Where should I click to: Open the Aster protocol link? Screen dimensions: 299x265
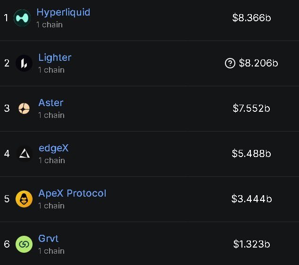(x=50, y=103)
